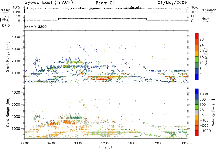Click "Slant Range [km]" label of velocity panel

(x=8, y=112)
